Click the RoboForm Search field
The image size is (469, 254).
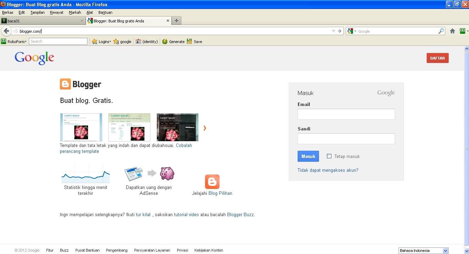(x=58, y=41)
